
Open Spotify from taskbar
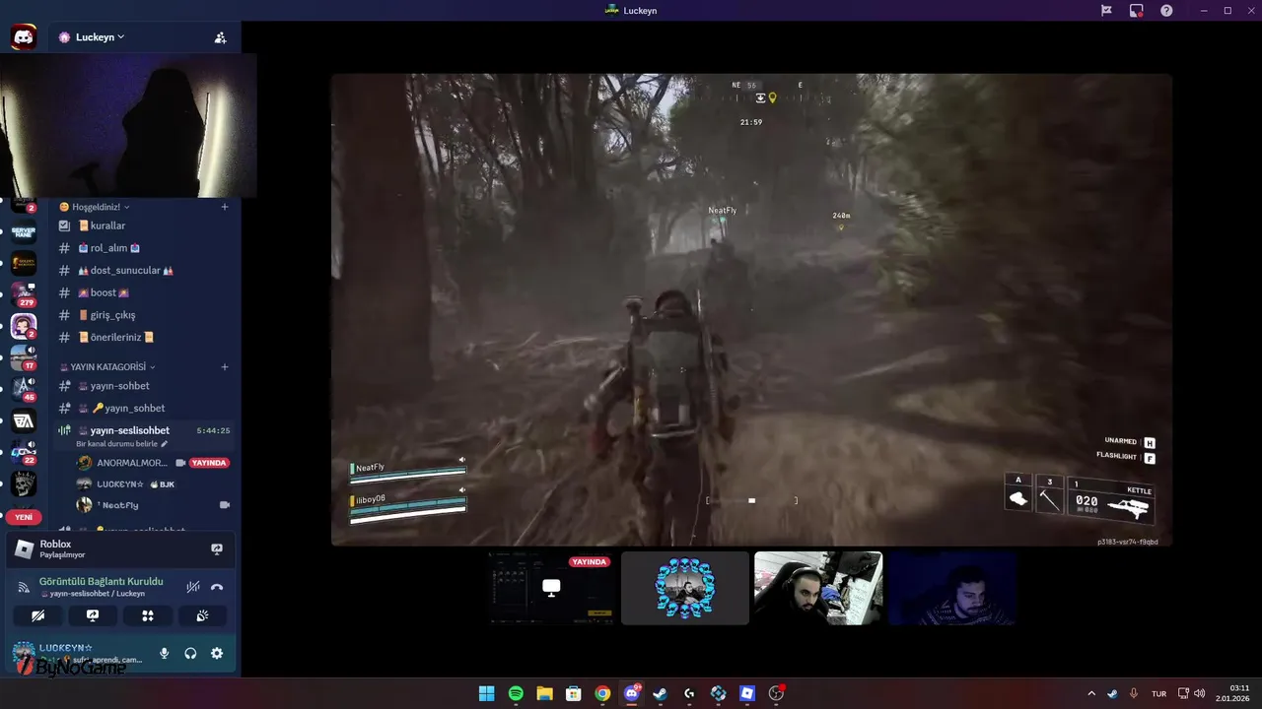(516, 693)
